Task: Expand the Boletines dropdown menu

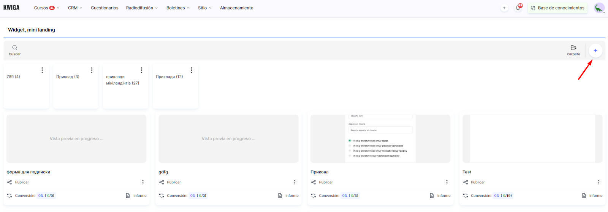Action: coord(177,8)
